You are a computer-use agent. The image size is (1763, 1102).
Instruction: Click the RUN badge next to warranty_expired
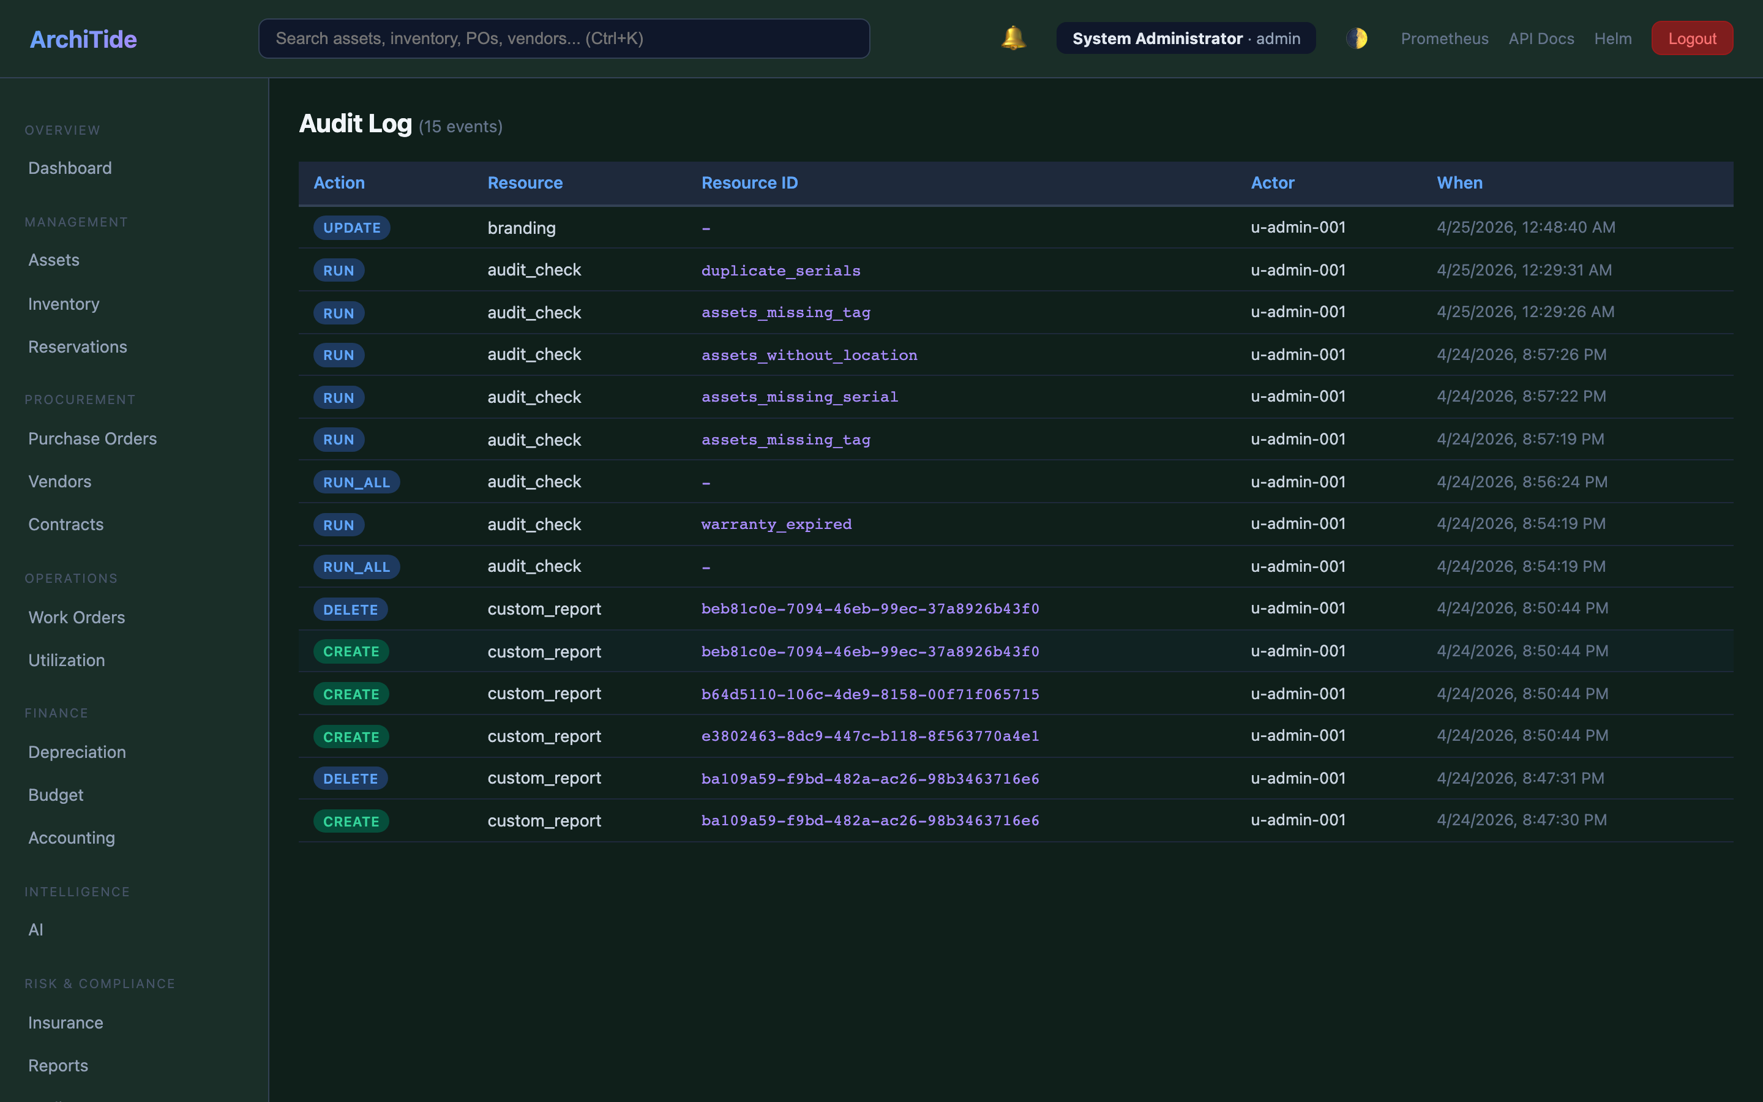point(338,524)
